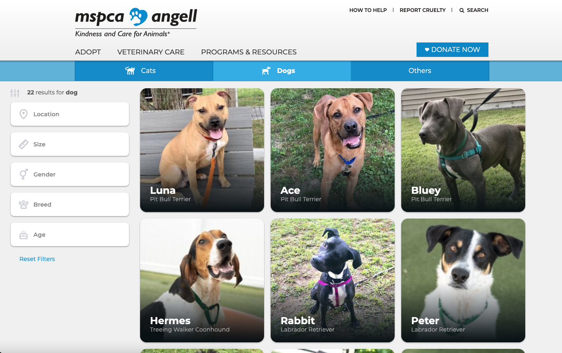The image size is (562, 353).
Task: View Hermes the Treeing Walker Coonhound
Action: point(202,280)
